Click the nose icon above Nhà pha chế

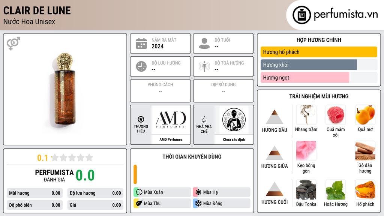point(204,119)
